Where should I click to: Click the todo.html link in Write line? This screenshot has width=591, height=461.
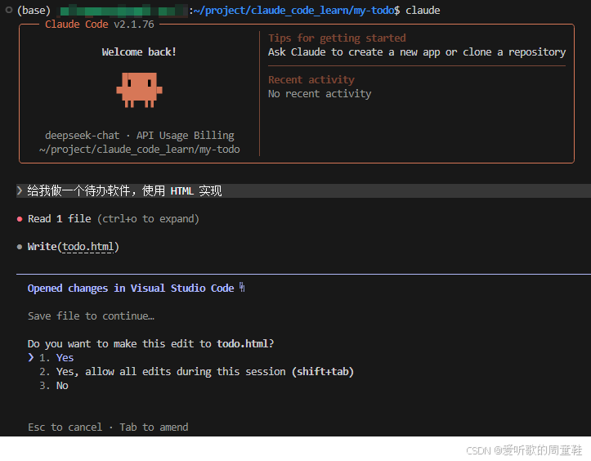coord(87,247)
